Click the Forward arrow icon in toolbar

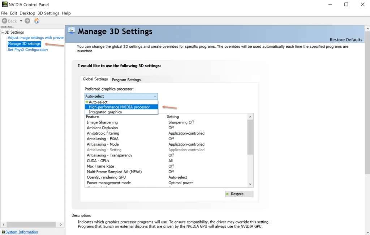(27, 21)
